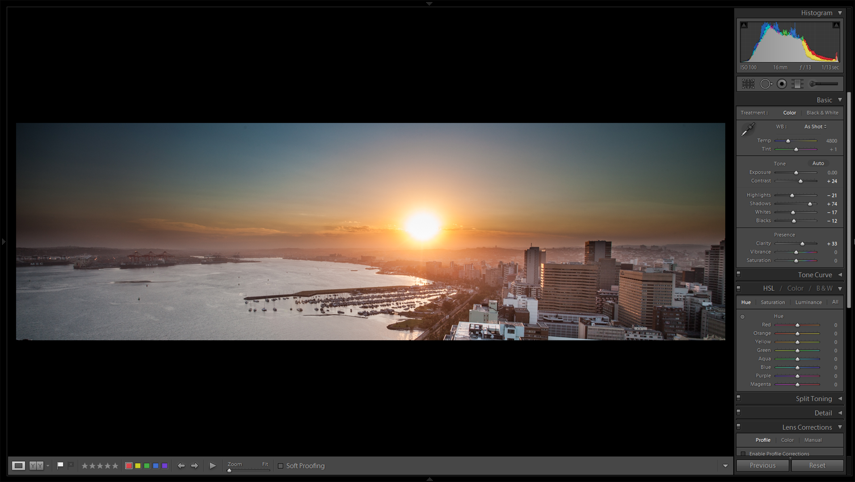
Task: Pick the Adjustment Brush tool
Action: (824, 84)
